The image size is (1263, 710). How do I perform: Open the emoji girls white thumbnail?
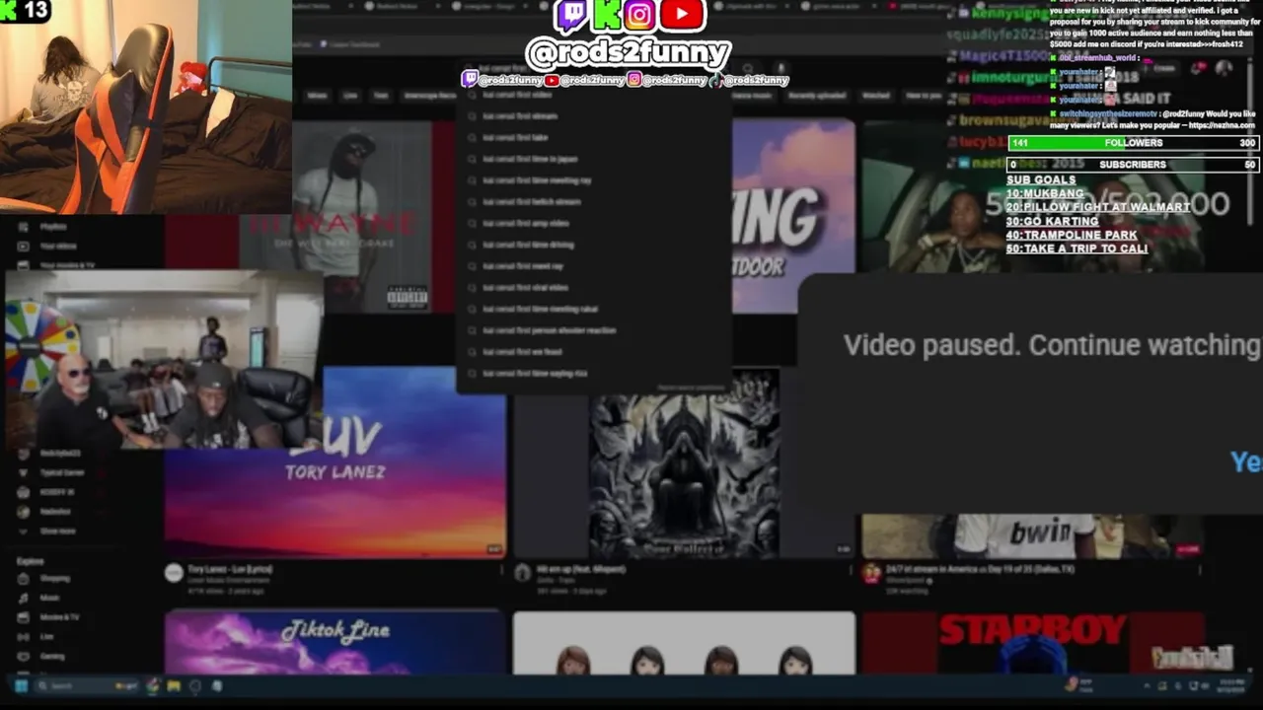[684, 642]
